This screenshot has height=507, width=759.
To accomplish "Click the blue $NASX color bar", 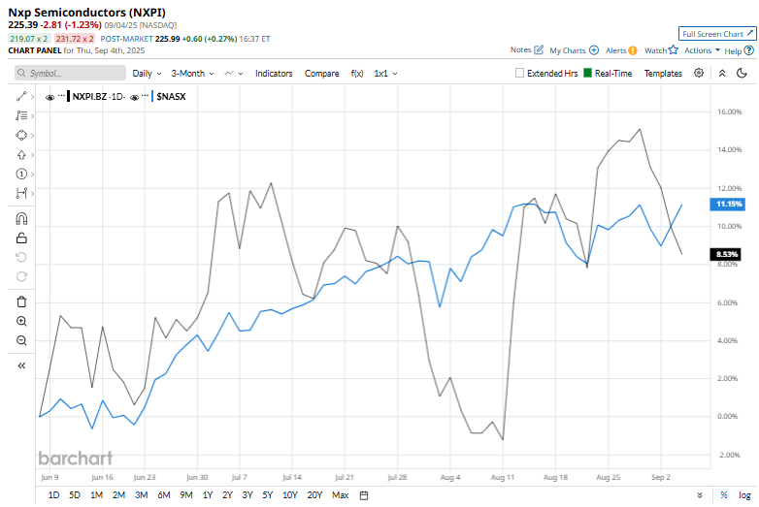I will [152, 96].
